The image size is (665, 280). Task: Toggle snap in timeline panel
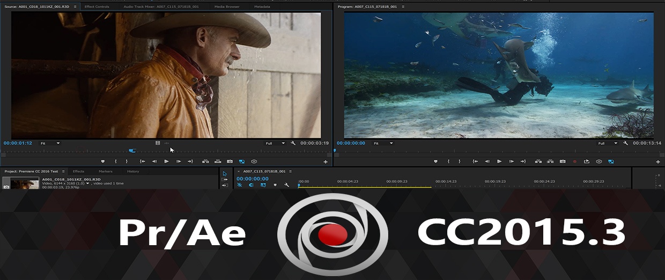click(251, 185)
